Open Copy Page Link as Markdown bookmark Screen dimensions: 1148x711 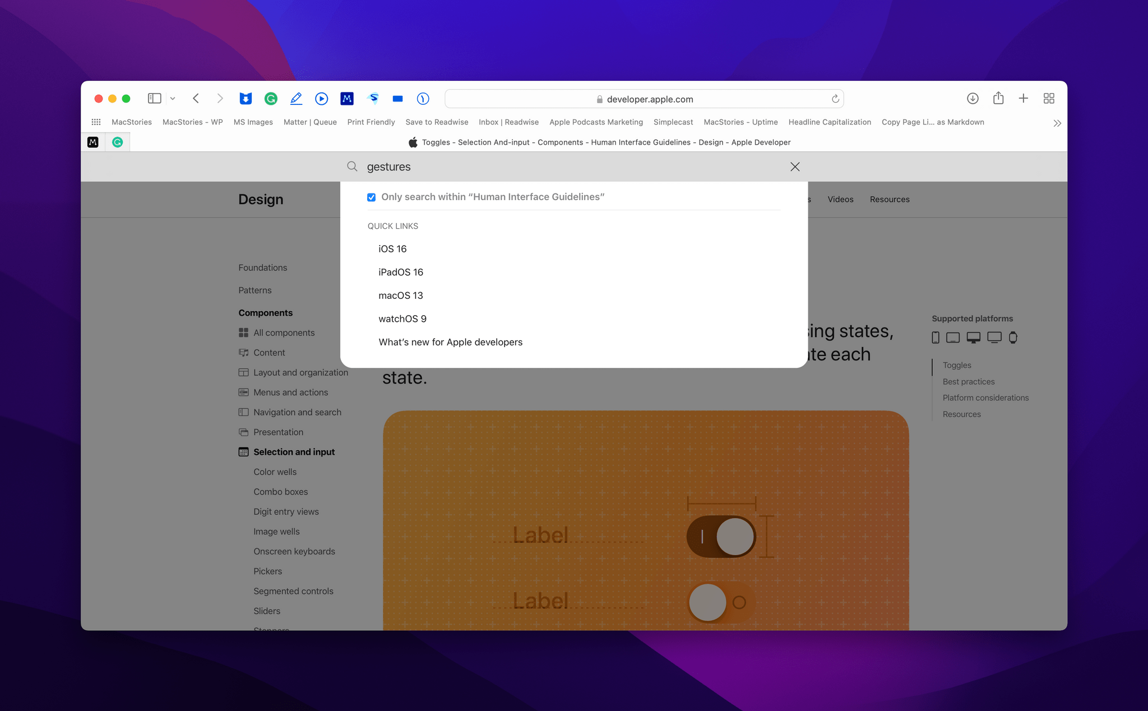[933, 122]
